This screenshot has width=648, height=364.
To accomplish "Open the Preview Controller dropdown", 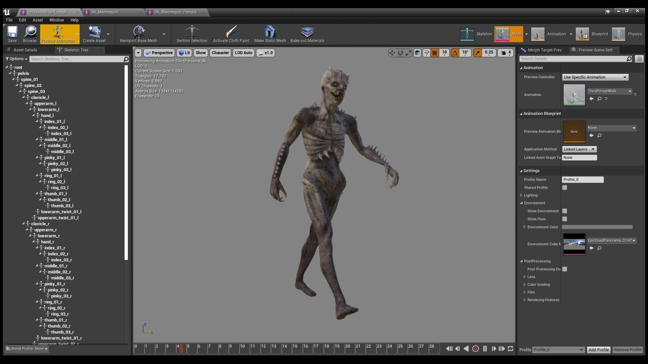I will (x=595, y=77).
